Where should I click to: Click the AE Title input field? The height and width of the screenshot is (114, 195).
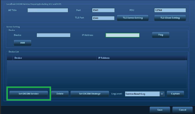pyautogui.click(x=48, y=10)
